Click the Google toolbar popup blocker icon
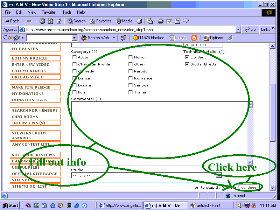 (135, 38)
